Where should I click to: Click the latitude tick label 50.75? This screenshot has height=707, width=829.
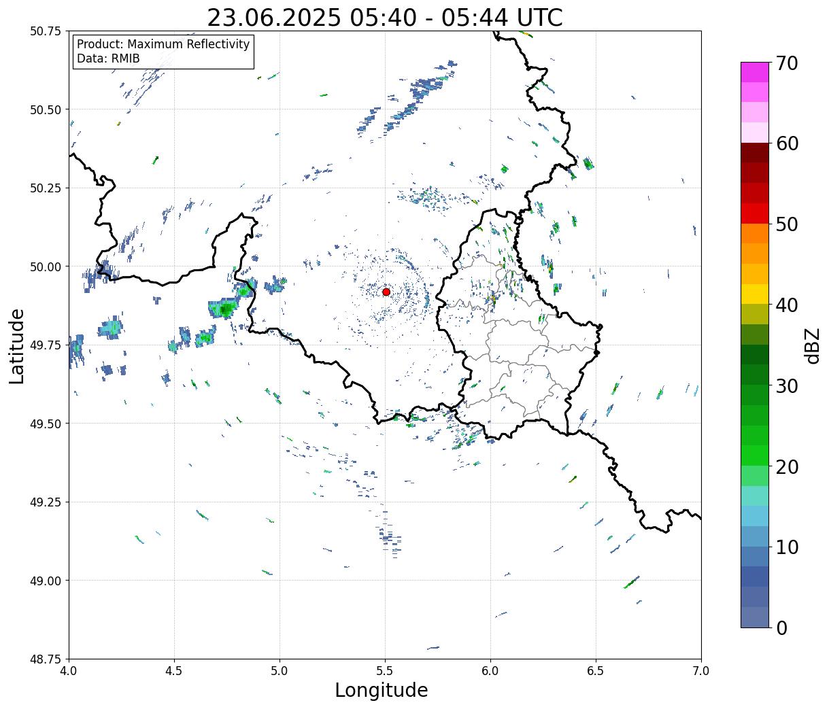46,31
